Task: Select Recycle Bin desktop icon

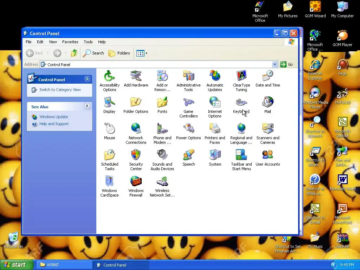Action: click(14, 240)
